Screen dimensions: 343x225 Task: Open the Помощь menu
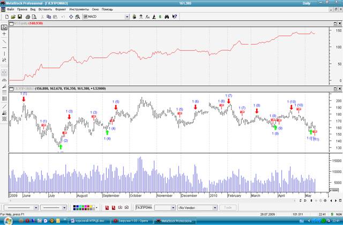(107, 10)
